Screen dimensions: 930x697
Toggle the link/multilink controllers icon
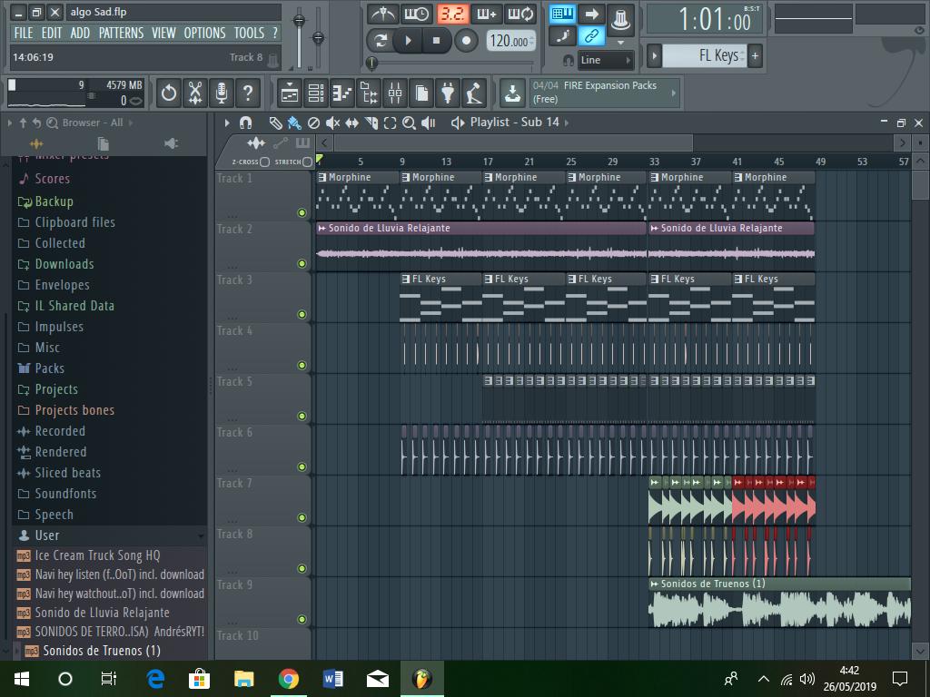(590, 36)
